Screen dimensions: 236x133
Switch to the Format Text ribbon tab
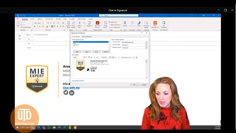pyautogui.click(x=49, y=19)
